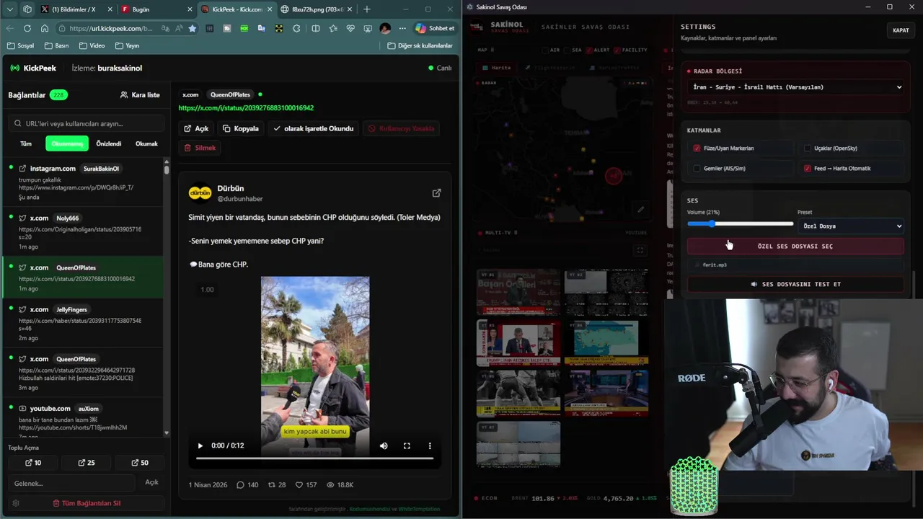Open the browser tab search chevron
The width and height of the screenshot is (923, 519).
click(10, 9)
